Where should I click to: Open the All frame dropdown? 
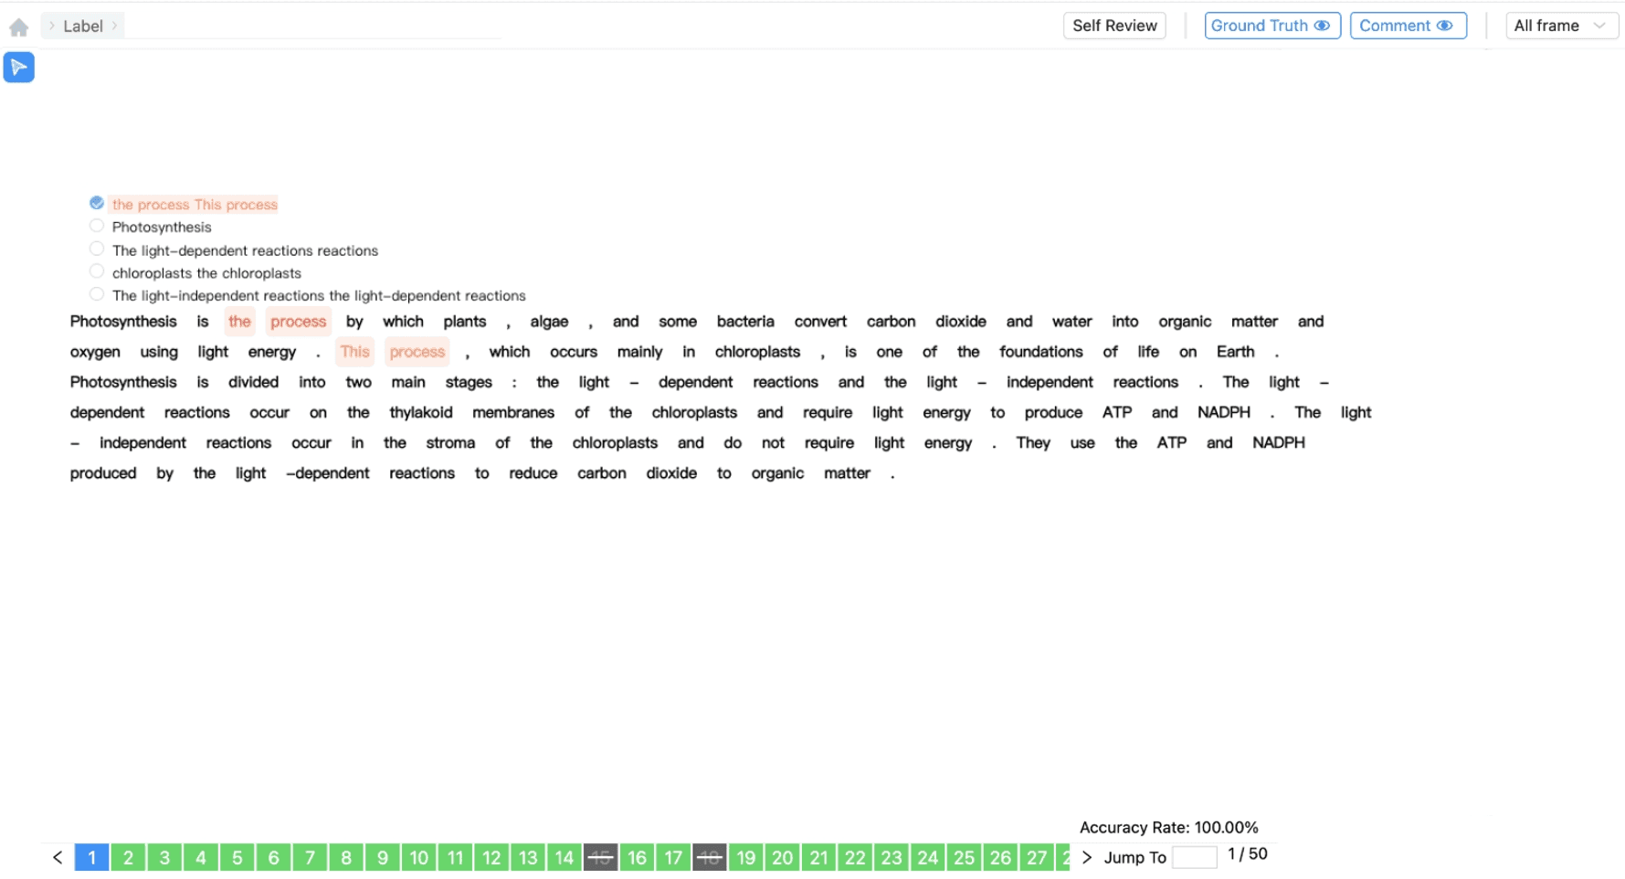[x=1559, y=26]
